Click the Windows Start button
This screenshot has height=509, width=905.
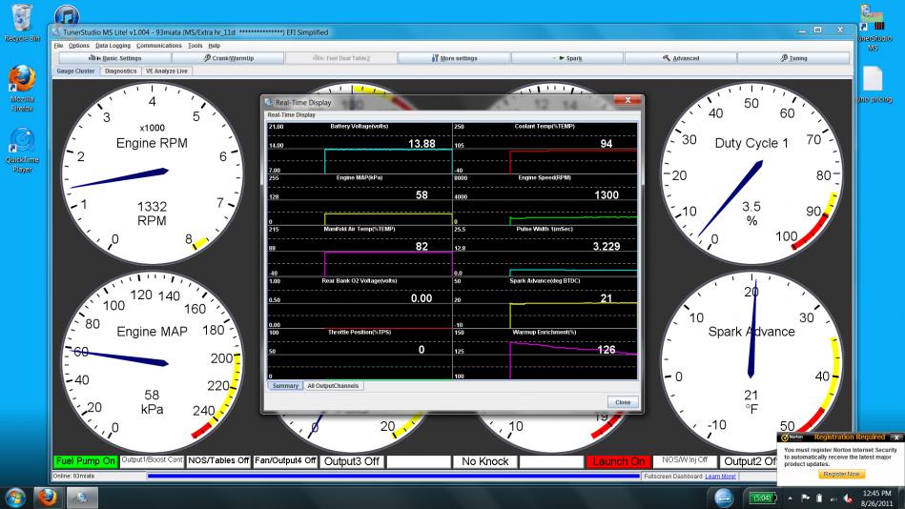[x=16, y=496]
